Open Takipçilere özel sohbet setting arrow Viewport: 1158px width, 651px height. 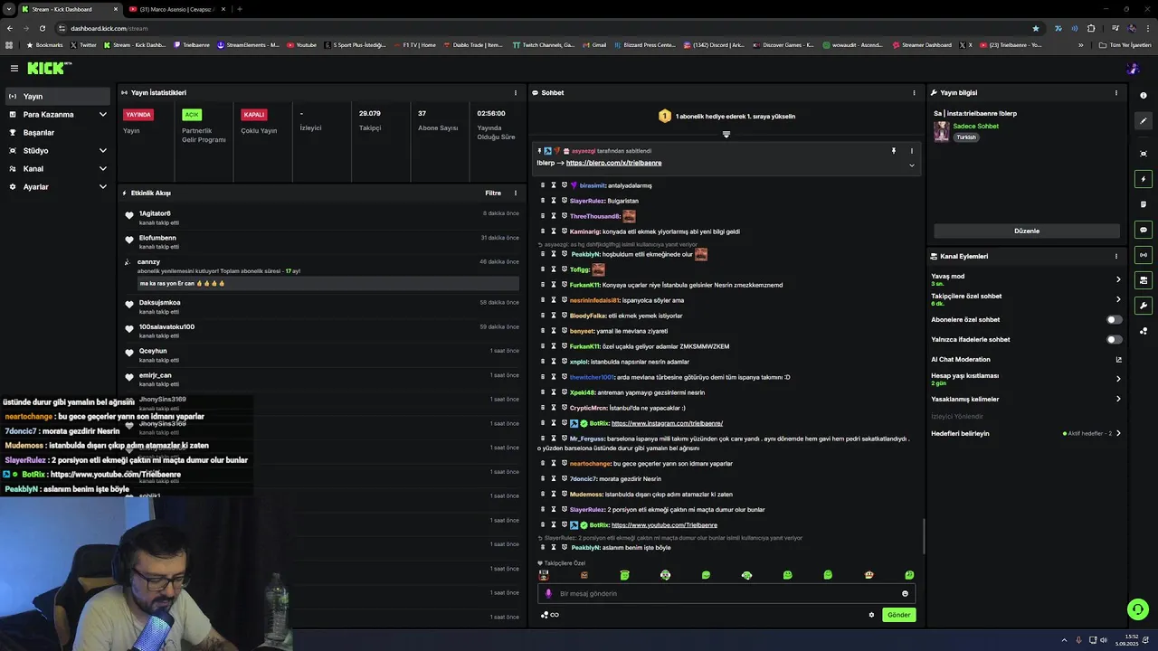(x=1118, y=299)
